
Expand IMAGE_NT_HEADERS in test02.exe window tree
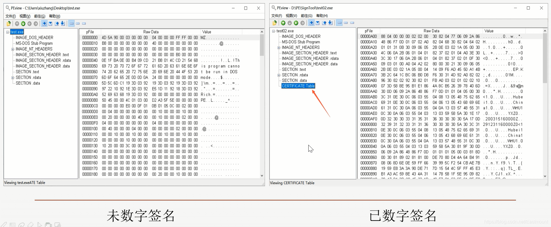click(279, 48)
